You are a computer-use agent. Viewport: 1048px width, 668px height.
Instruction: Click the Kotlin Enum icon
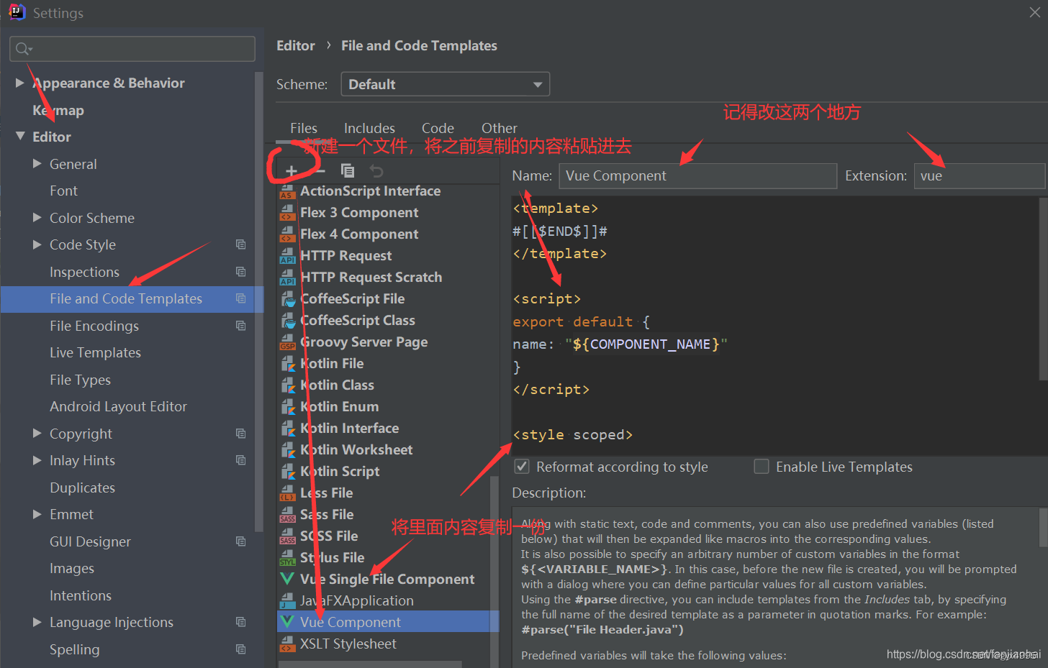coord(288,406)
